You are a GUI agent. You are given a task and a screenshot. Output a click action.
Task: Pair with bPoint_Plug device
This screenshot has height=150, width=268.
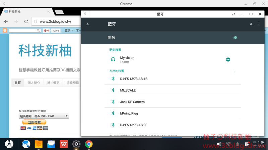[x=173, y=113]
